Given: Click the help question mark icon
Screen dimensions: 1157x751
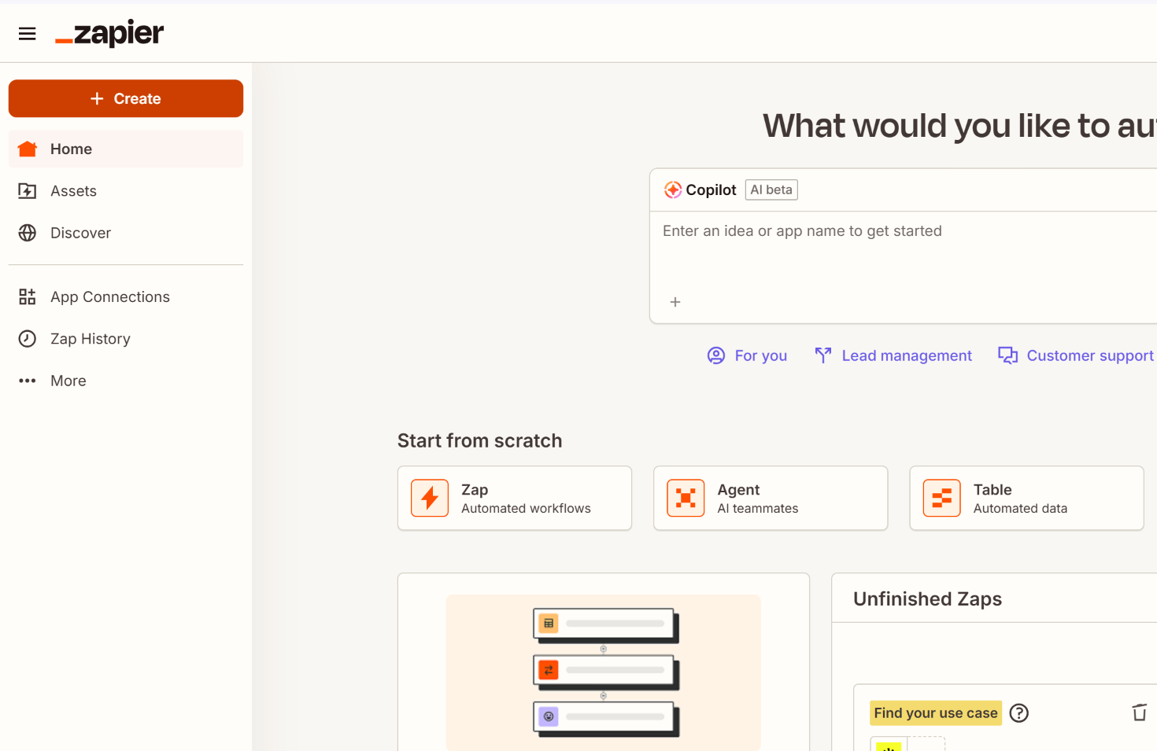Looking at the screenshot, I should (x=1019, y=713).
